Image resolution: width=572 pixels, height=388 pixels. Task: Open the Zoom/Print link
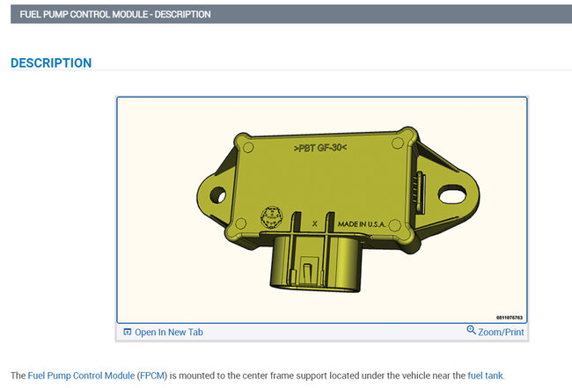[x=501, y=333]
